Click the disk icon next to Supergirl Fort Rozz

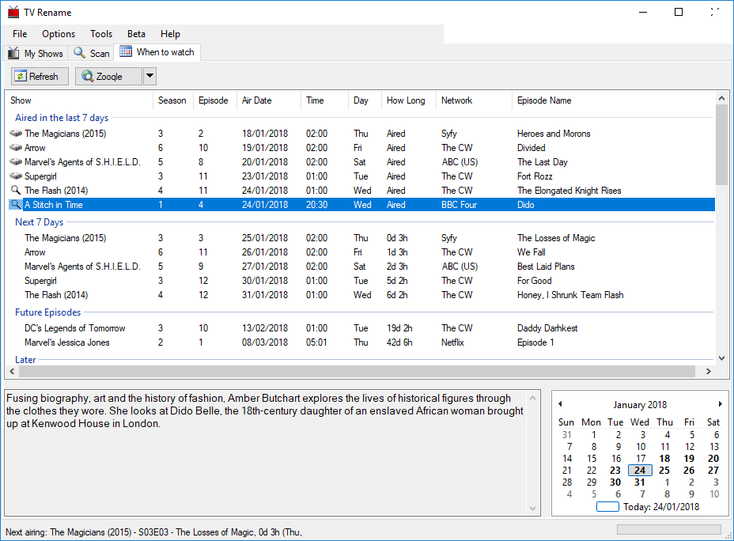[x=15, y=176]
